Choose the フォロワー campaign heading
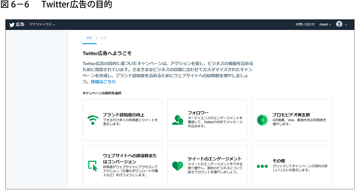Image resolution: width=364 pixels, height=191 pixels. tap(198, 113)
